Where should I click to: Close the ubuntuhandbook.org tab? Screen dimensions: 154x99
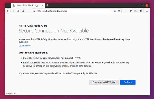42,5
